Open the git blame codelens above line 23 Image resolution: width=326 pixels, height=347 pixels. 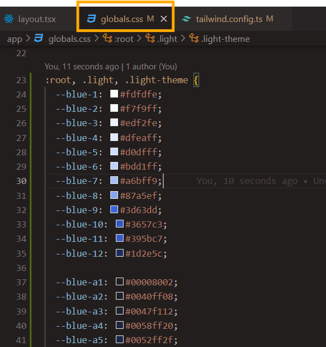pos(111,67)
